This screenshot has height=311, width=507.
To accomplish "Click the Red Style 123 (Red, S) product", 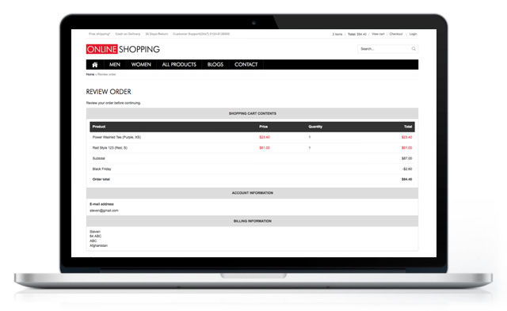I will coord(110,148).
